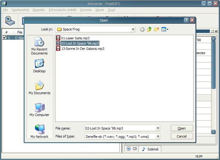Click the icon of 13-Sonne In Der Galaxis.mp3
The height and width of the screenshot is (160, 220).
tap(58, 49)
